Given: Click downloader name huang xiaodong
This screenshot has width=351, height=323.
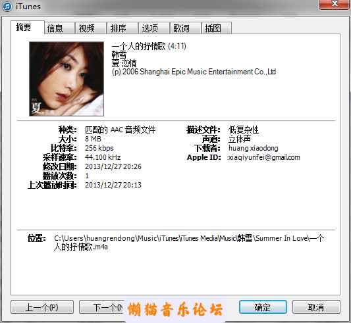Looking at the screenshot, I should 253,148.
